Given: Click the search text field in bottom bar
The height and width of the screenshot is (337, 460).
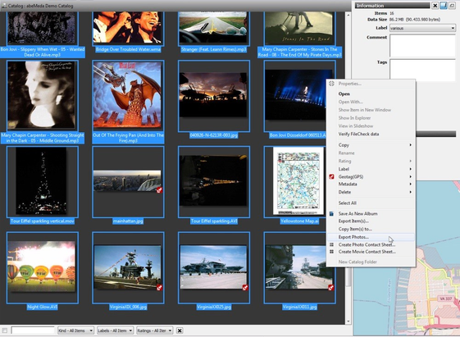Looking at the screenshot, I should (x=33, y=330).
